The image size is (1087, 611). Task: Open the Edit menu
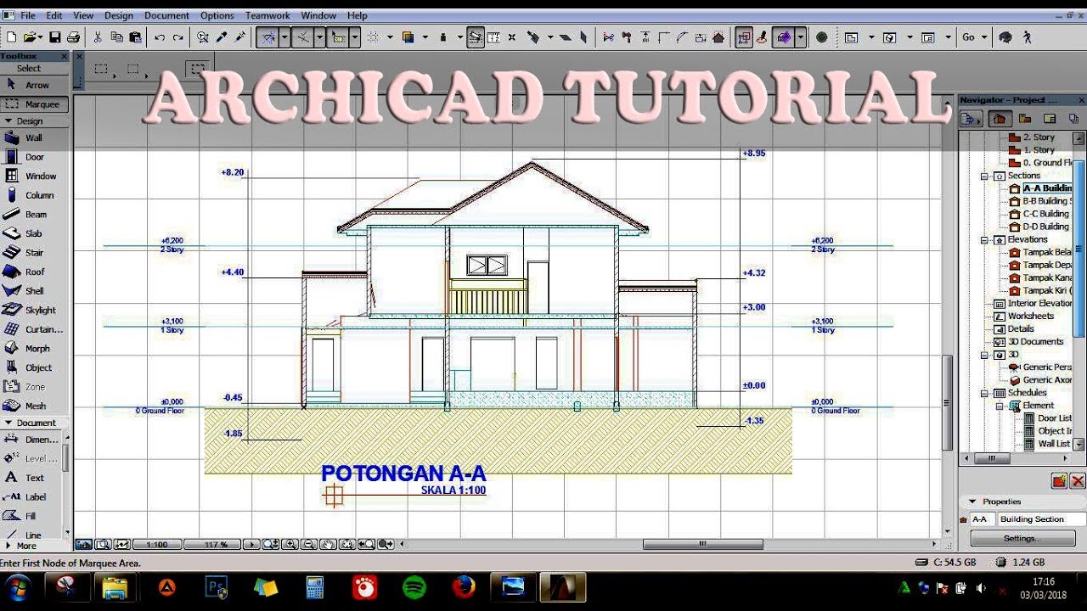tap(54, 15)
